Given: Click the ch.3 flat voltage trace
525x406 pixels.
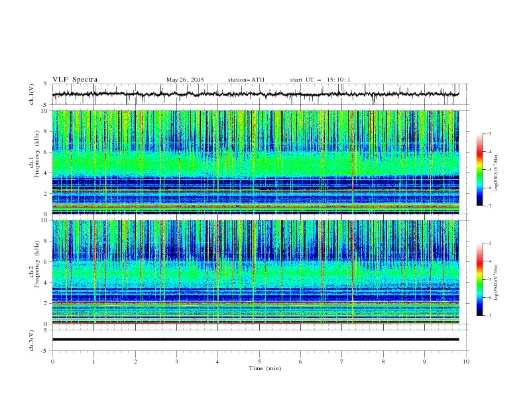Looking at the screenshot, I should [255, 340].
